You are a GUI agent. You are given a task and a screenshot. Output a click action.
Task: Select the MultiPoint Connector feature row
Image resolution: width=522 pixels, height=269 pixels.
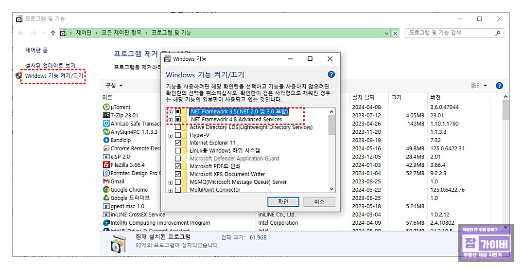(x=215, y=190)
